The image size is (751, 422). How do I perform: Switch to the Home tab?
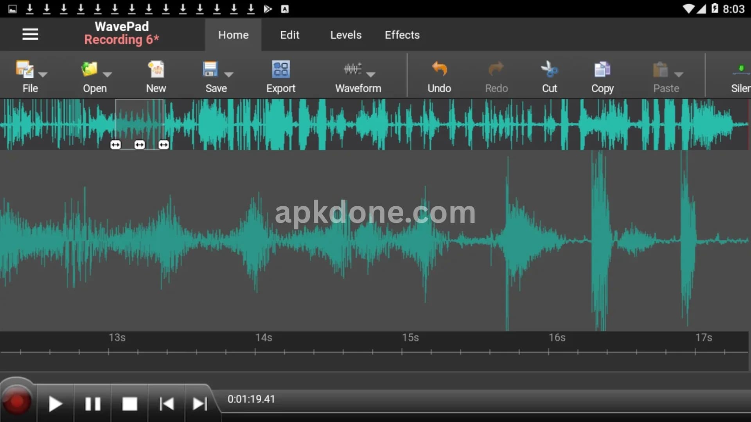[x=234, y=35]
